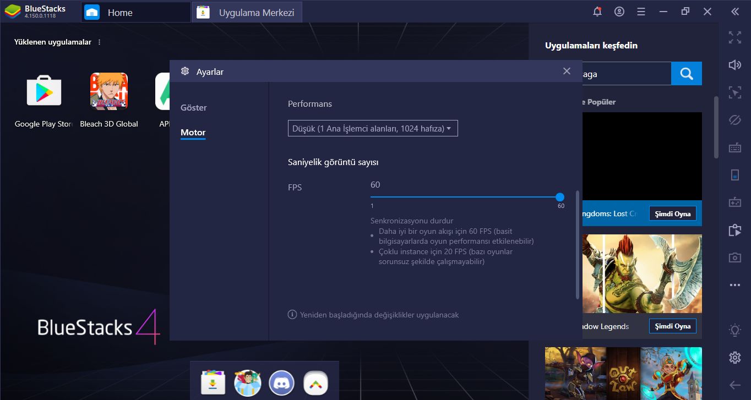
Task: Toggle fullscreen mode from right sidebar
Action: pyautogui.click(x=734, y=37)
